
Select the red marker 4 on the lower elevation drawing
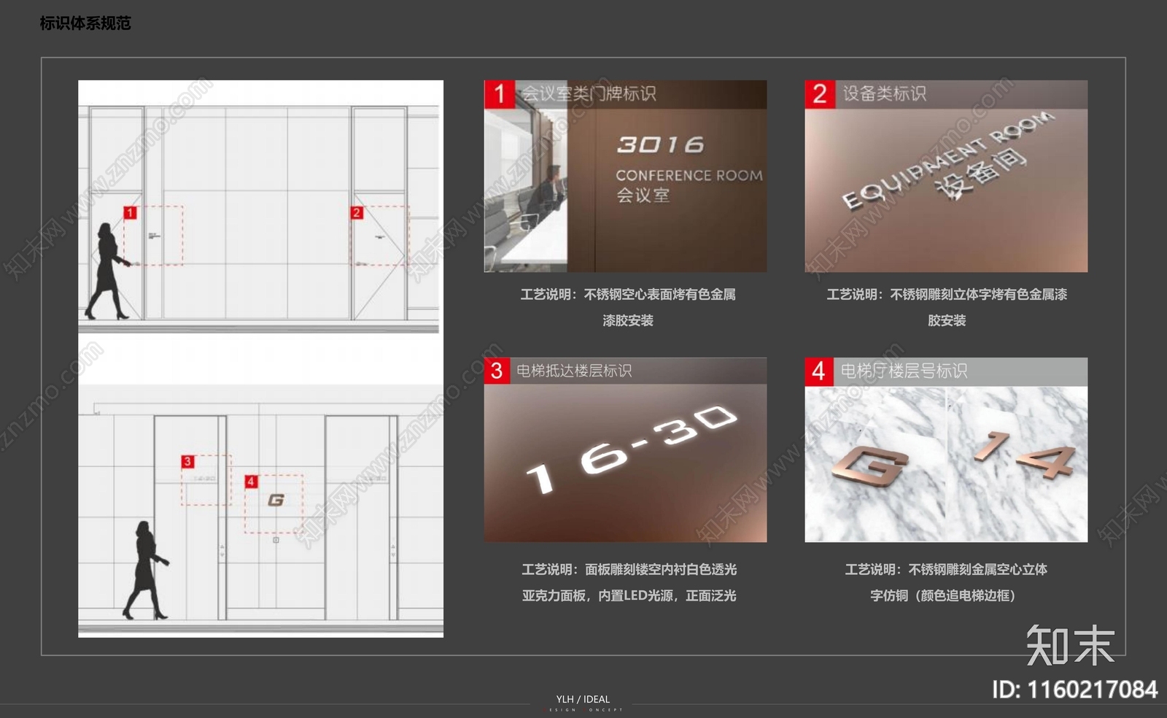tap(251, 482)
